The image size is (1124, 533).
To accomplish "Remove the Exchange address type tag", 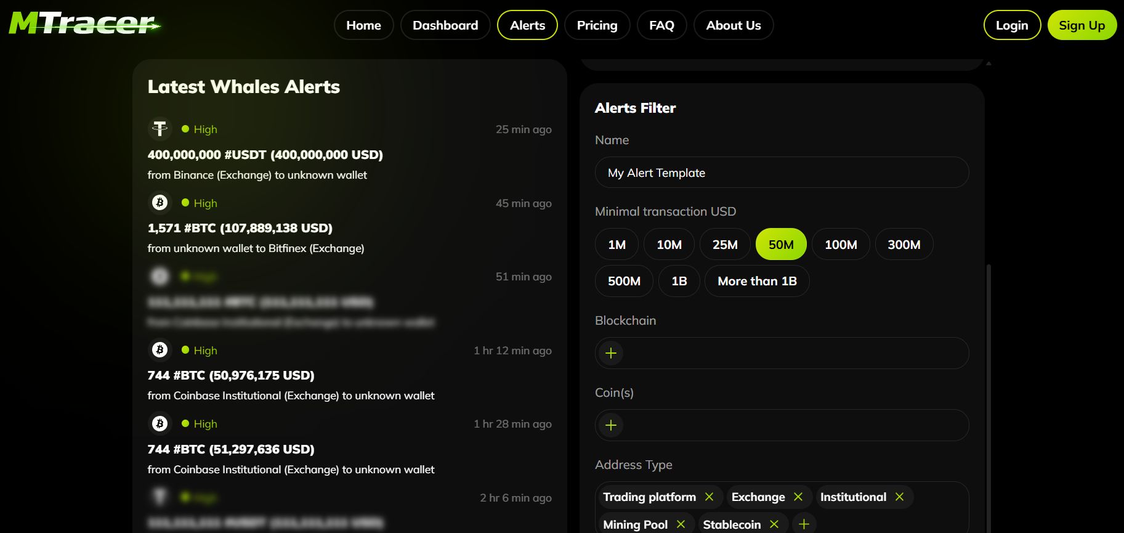I will tap(798, 497).
